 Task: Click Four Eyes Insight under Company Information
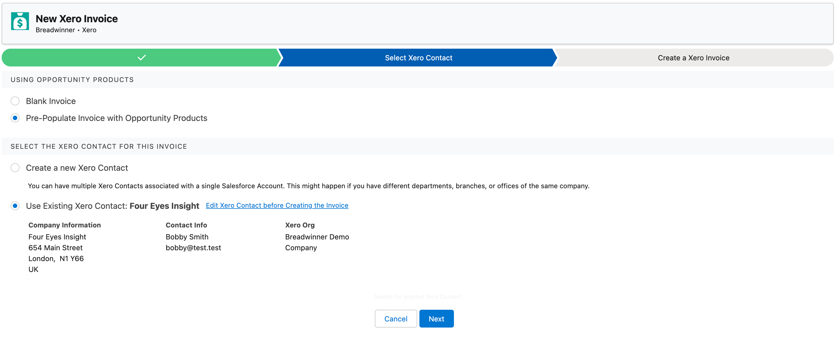click(57, 237)
